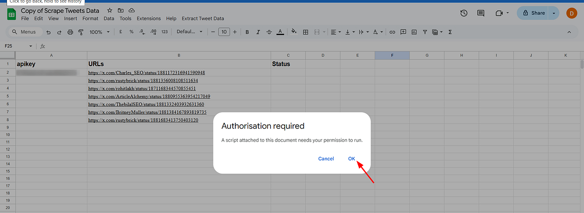Screen dimensions: 584x213
Task: Click the merge cells icon
Action: pyautogui.click(x=317, y=33)
